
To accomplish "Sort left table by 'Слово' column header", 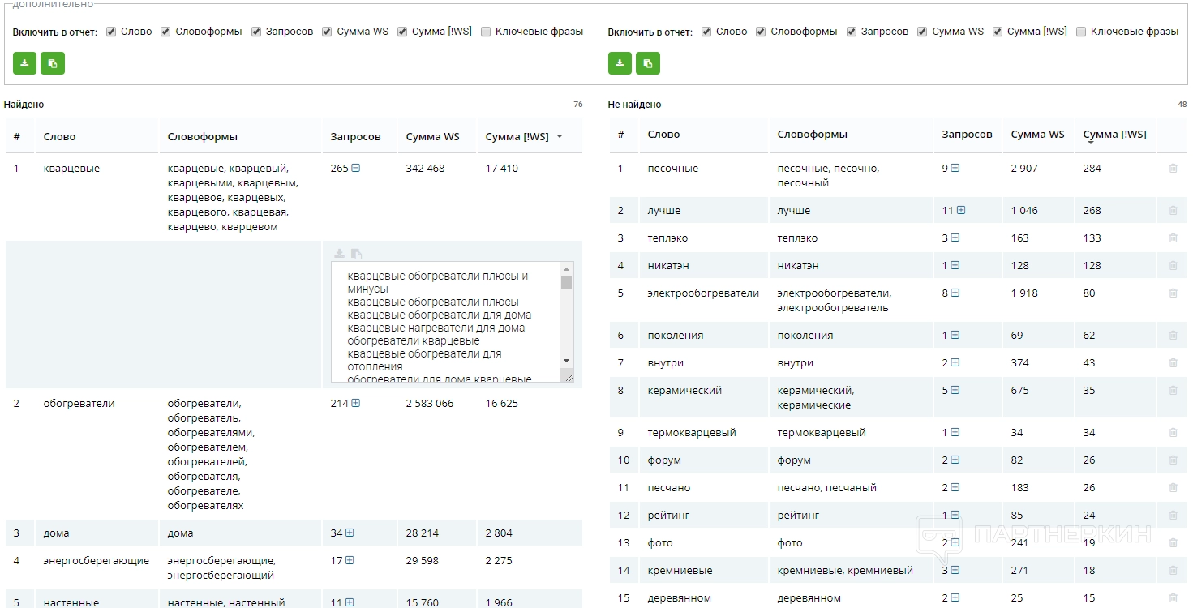I will pos(59,137).
